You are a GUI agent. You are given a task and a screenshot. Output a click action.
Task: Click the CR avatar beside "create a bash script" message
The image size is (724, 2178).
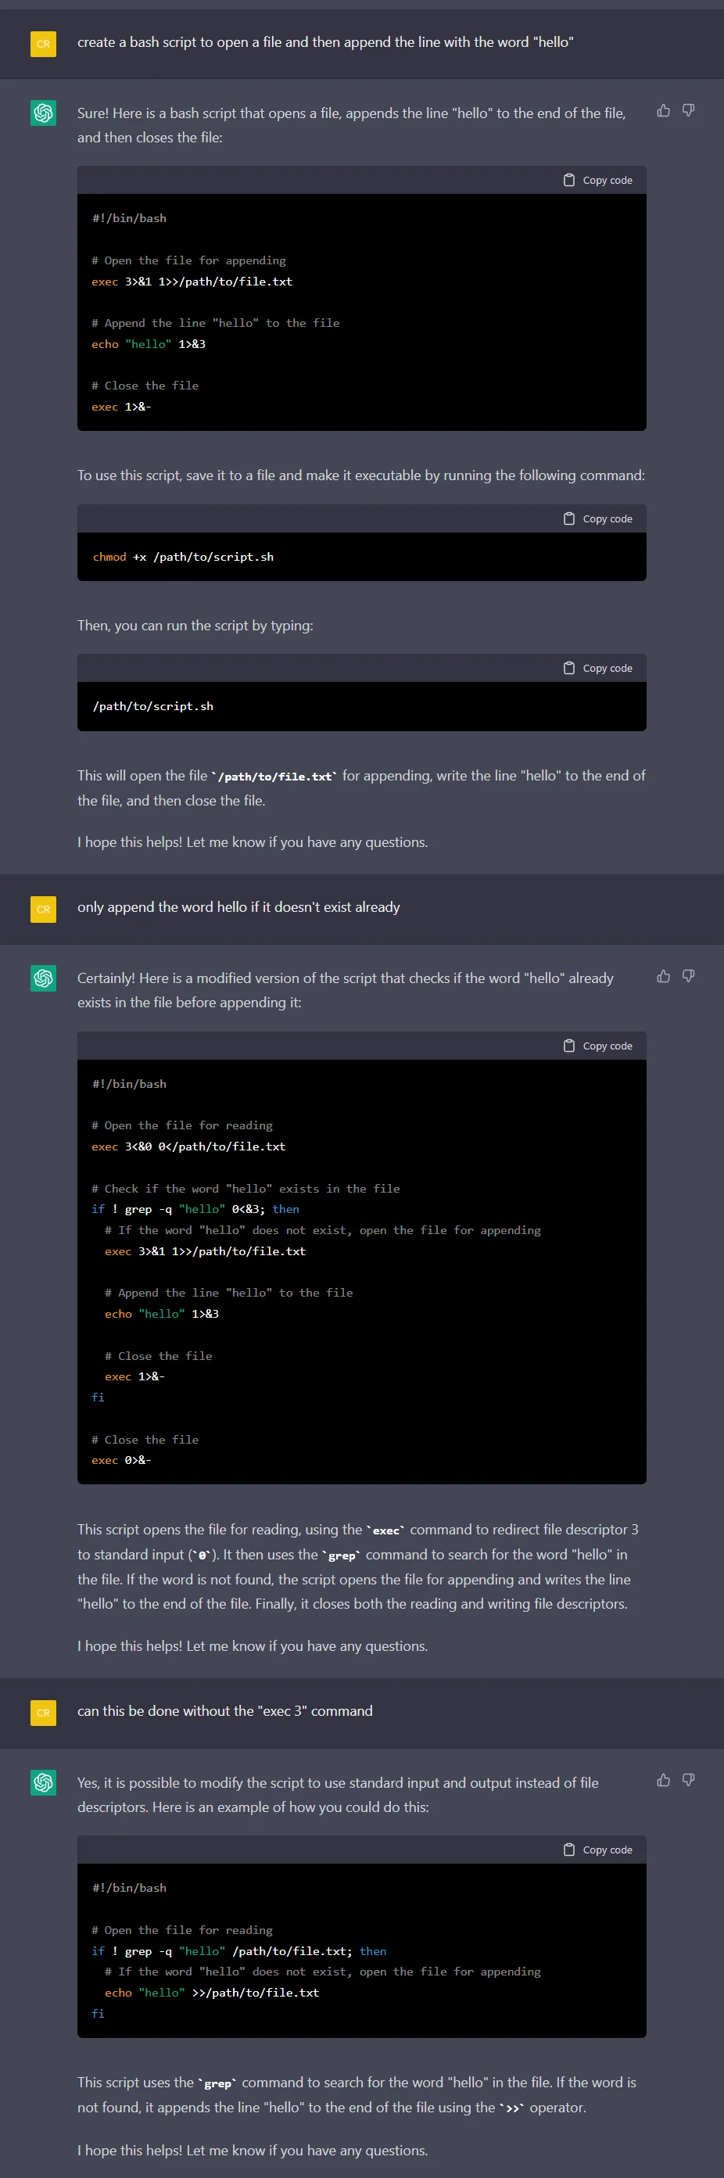[x=43, y=43]
